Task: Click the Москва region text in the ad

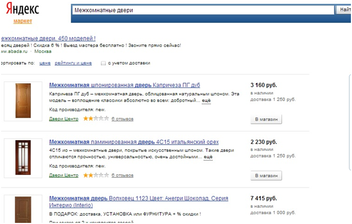Action: click(42, 52)
